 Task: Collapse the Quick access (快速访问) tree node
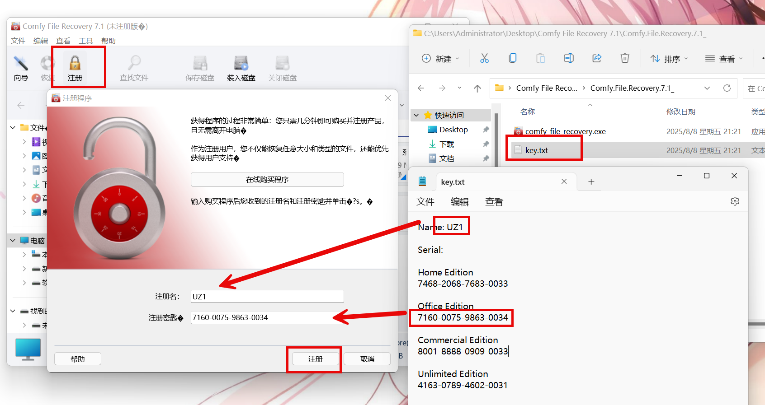[416, 116]
